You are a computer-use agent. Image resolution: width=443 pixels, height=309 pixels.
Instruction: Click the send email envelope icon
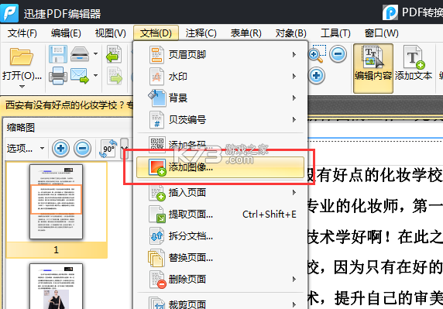[x=80, y=75]
